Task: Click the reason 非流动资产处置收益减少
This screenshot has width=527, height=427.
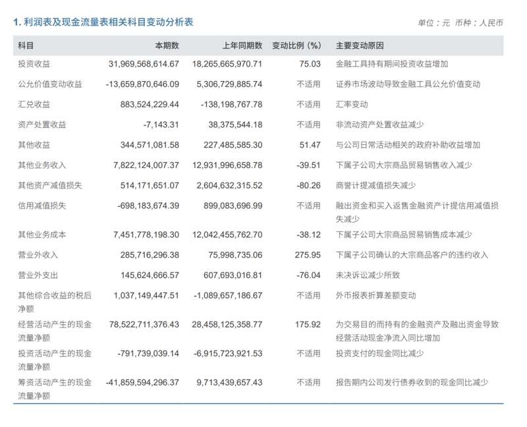Action: click(x=380, y=125)
